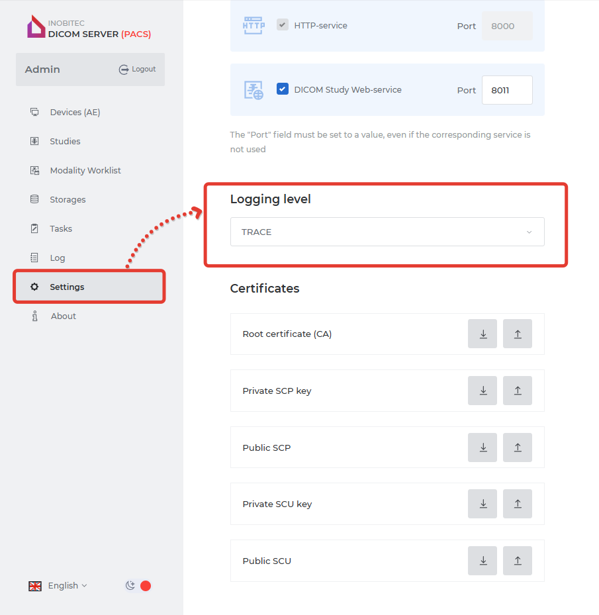Click the DICOM Study Web-service port field
The height and width of the screenshot is (615, 599).
(x=506, y=90)
